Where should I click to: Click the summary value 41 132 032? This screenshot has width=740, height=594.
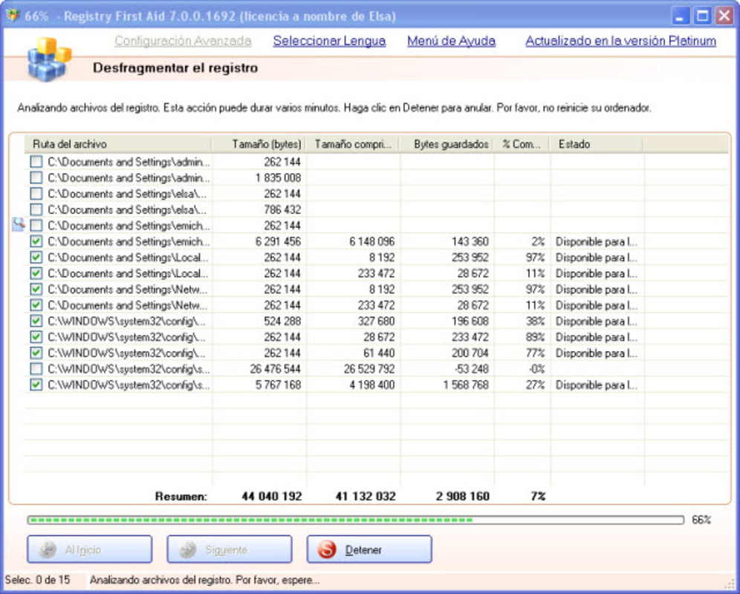click(x=366, y=496)
